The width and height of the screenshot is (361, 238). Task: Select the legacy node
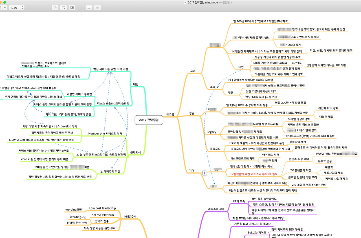pyautogui.click(x=212, y=132)
